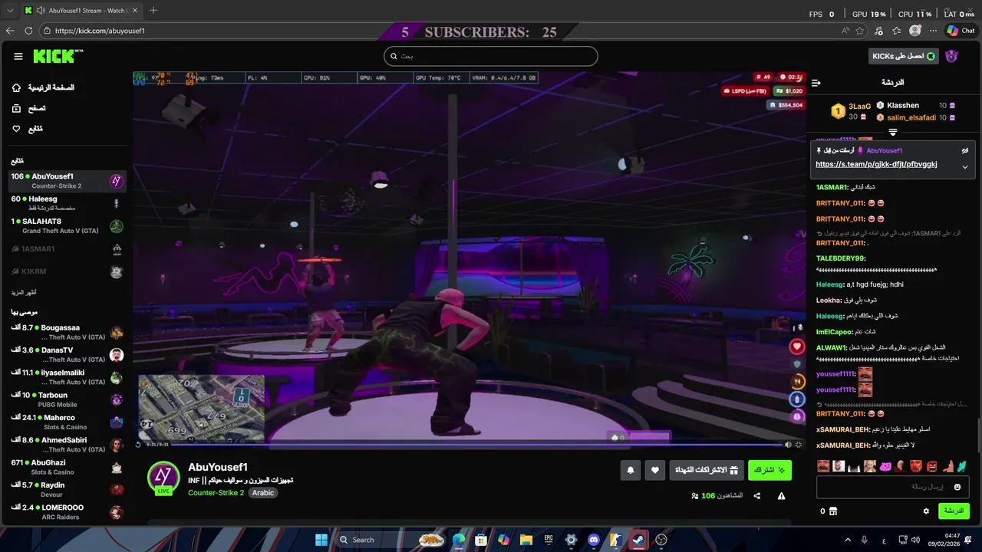This screenshot has width=982, height=552.
Task: Open the KICKs shop icon
Action: [833, 511]
